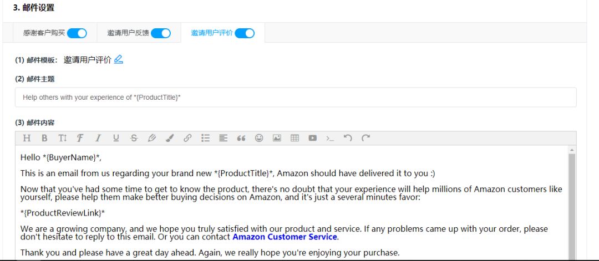This screenshot has width=599, height=261.
Task: Switch off the 邀请用户评价 toggle
Action: 245,33
